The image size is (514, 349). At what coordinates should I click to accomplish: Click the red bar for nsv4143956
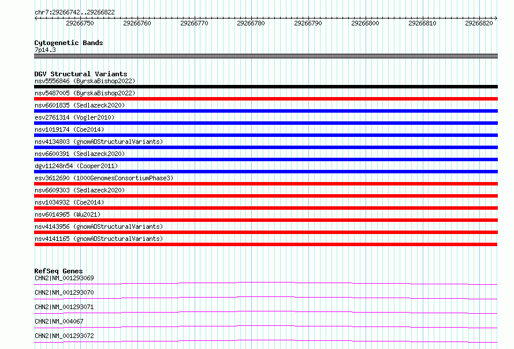pyautogui.click(x=266, y=232)
